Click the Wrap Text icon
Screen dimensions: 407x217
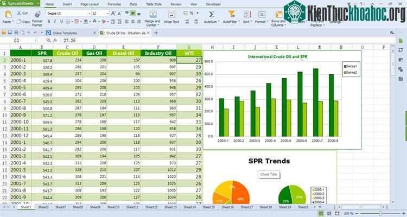(x=171, y=14)
